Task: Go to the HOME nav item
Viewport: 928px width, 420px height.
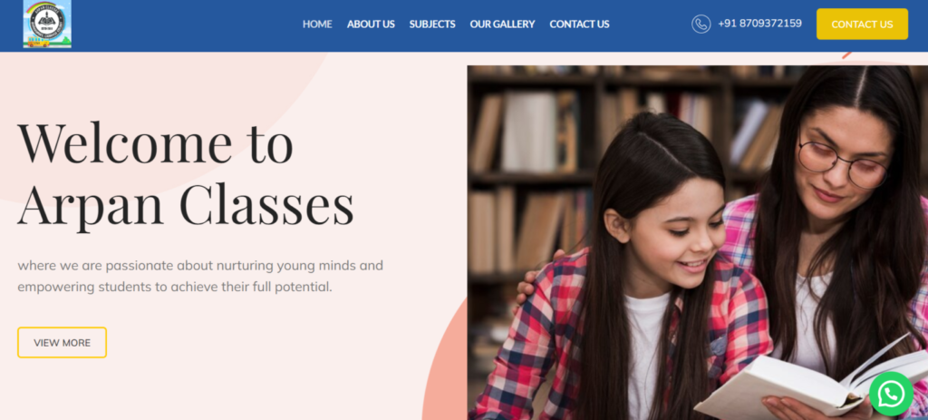Action: 317,24
